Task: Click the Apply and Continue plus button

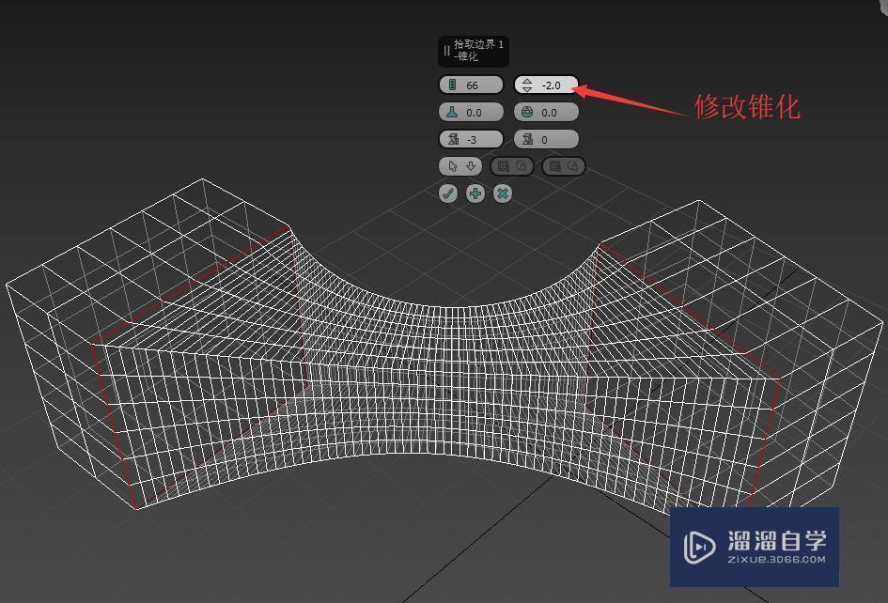Action: pyautogui.click(x=475, y=193)
